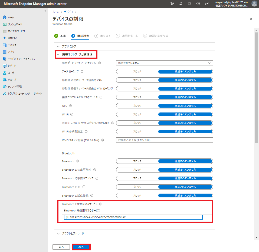Set Wi-Fi to ブロック
The height and width of the screenshot is (252, 259).
point(137,114)
